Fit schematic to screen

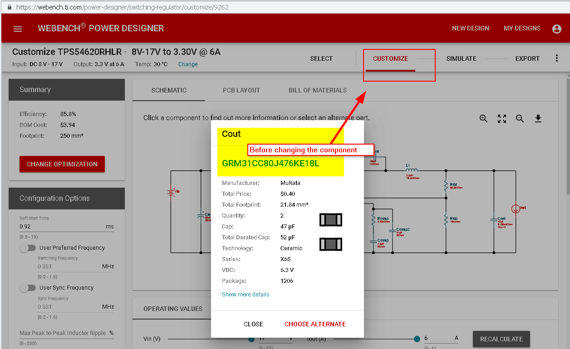[502, 119]
